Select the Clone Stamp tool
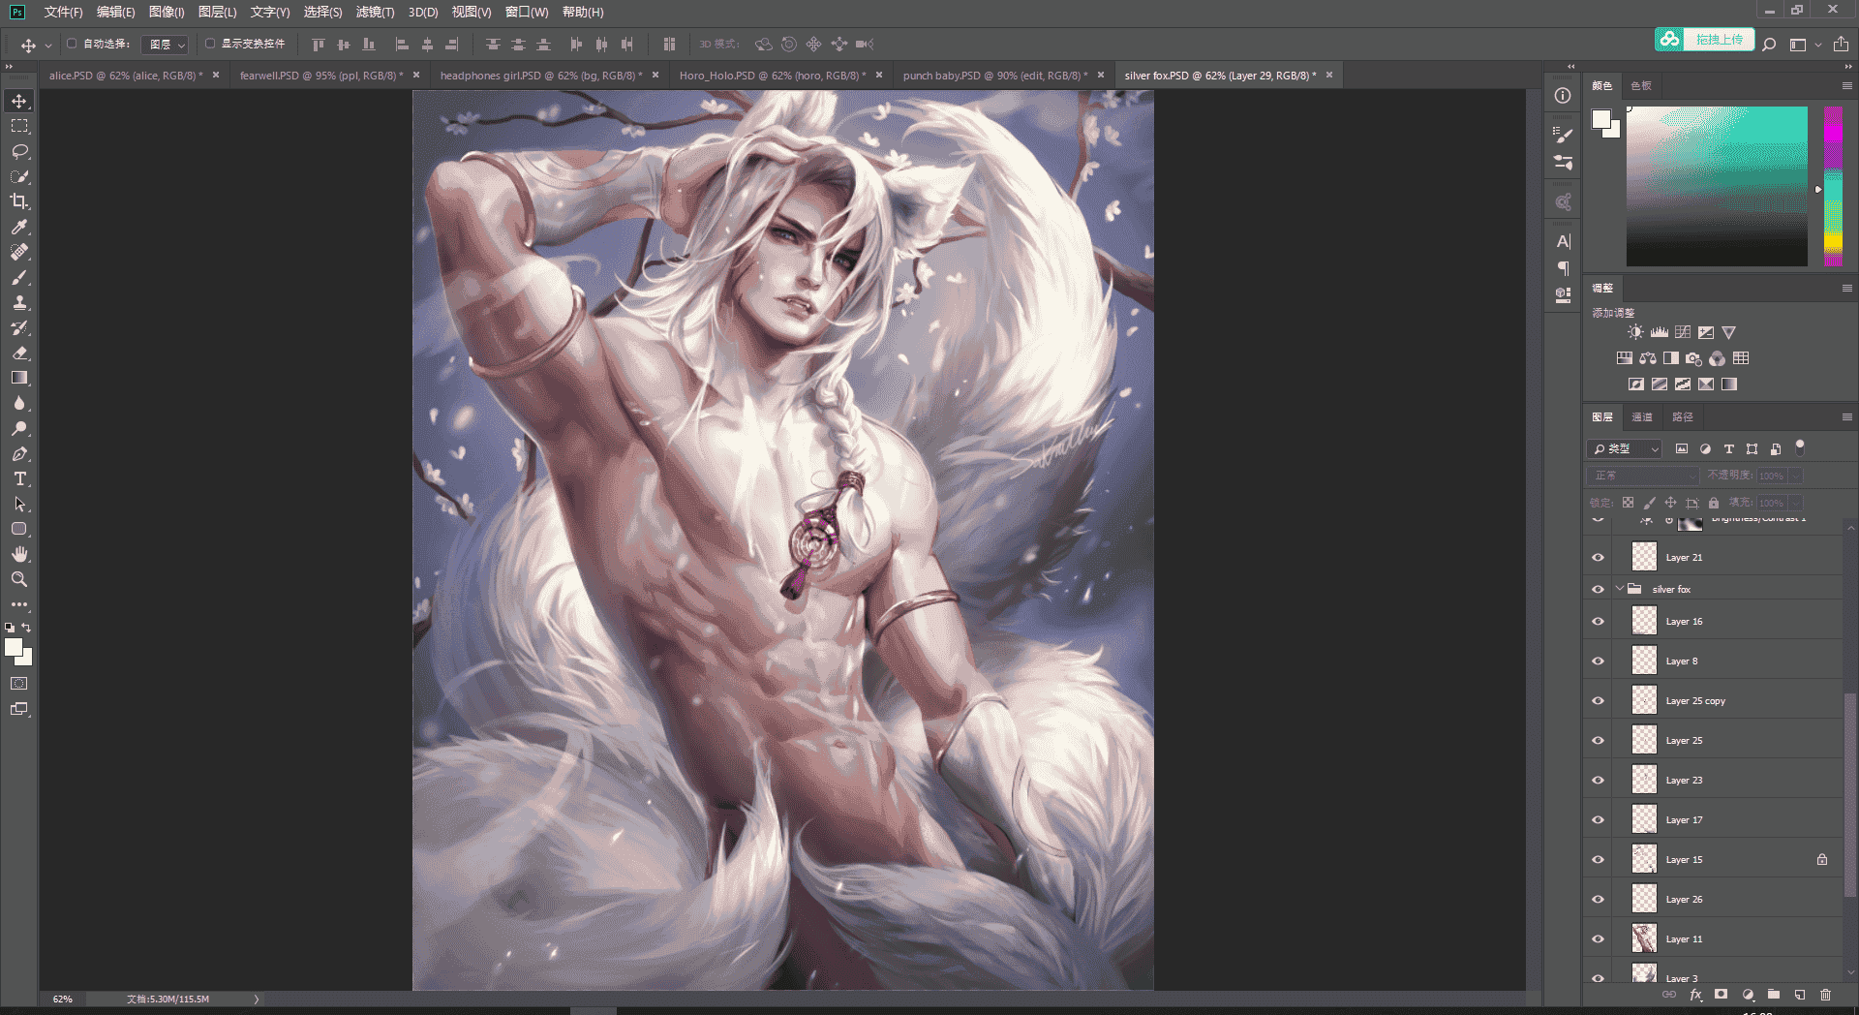1859x1015 pixels. click(19, 302)
